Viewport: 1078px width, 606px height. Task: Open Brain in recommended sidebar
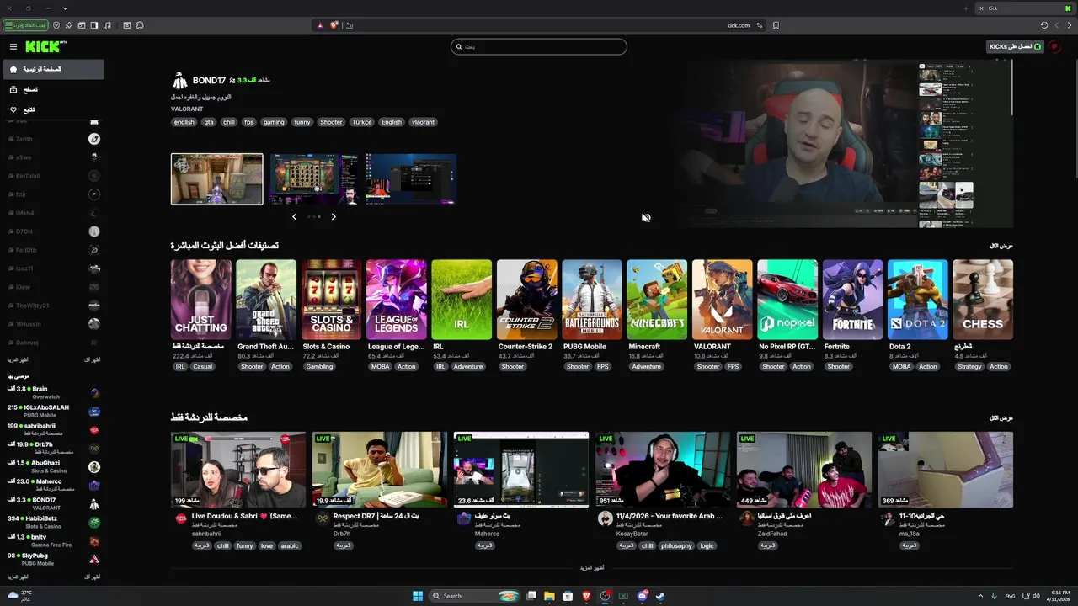[52, 392]
